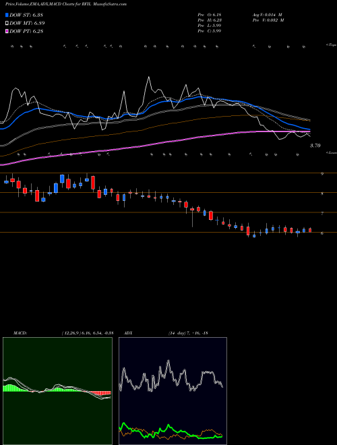The image size is (337, 445).
Task: Click the price axis label 8
Action: point(322,194)
